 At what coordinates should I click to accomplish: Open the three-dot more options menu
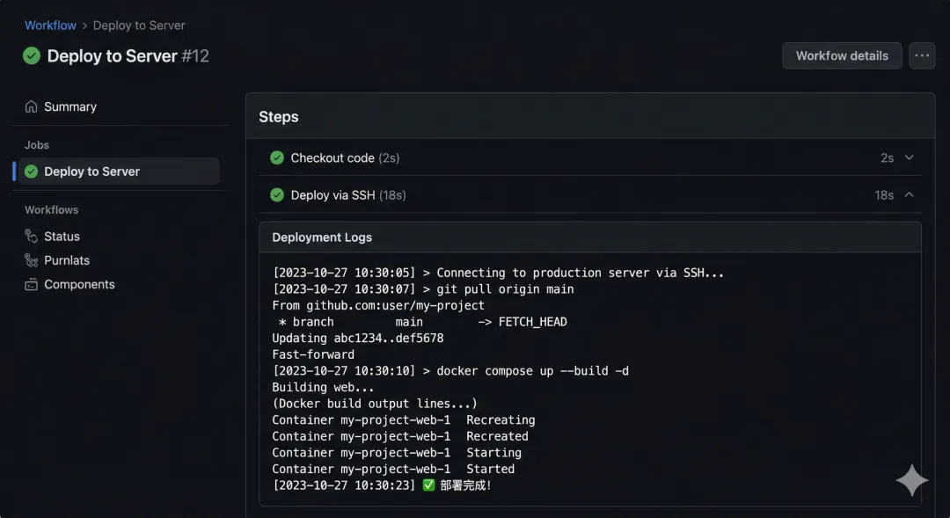pyautogui.click(x=921, y=55)
